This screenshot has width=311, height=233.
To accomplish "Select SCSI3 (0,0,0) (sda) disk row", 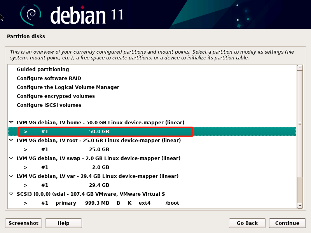I will [x=152, y=194].
